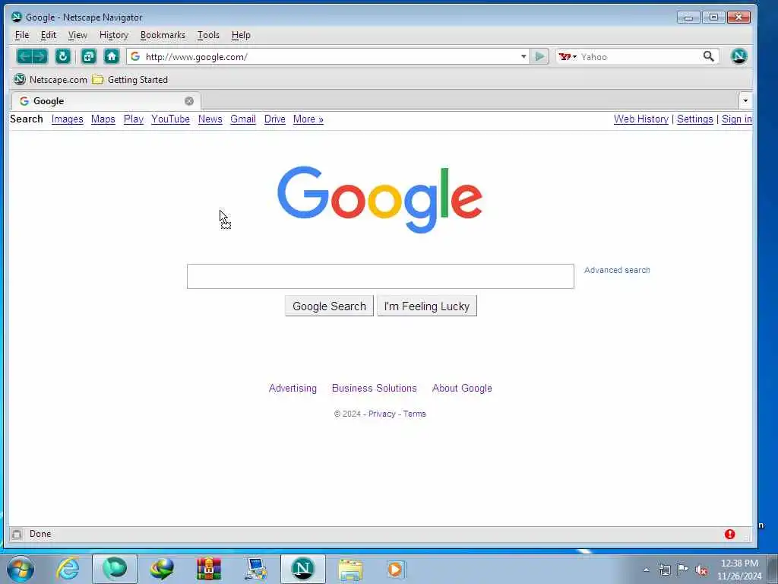The width and height of the screenshot is (778, 584).
Task: Open the Business Solutions link
Action: coord(374,389)
